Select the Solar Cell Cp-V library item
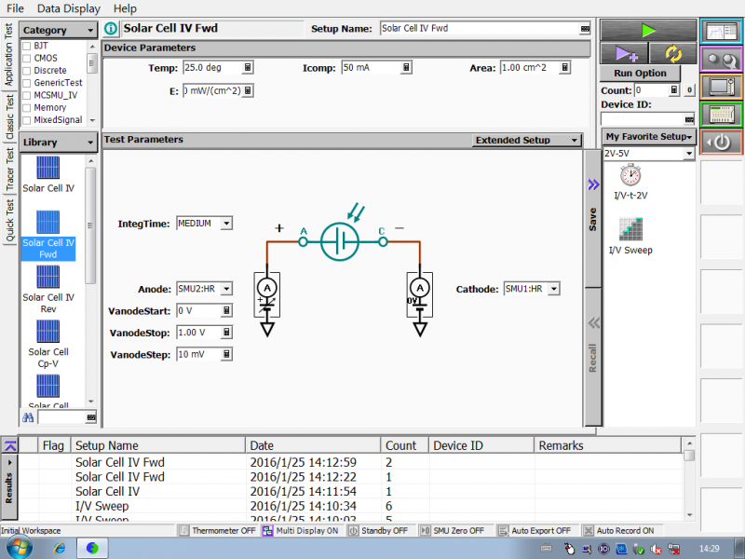Image resolution: width=745 pixels, height=559 pixels. 48,344
